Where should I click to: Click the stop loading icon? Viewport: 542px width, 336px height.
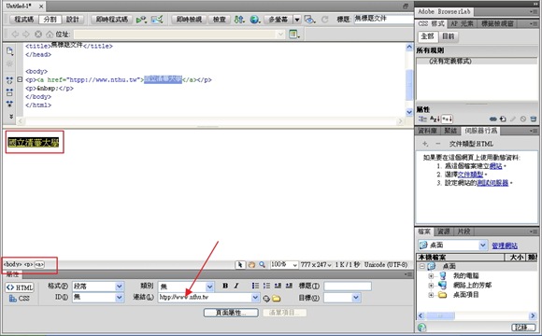[38, 35]
